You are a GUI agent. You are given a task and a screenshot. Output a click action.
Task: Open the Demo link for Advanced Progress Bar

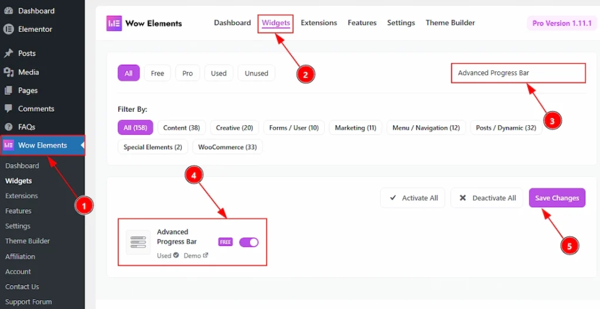pos(196,256)
